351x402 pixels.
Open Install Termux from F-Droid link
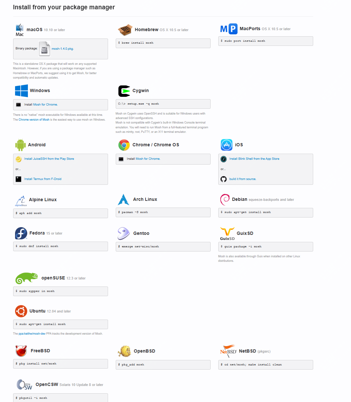[43, 179]
